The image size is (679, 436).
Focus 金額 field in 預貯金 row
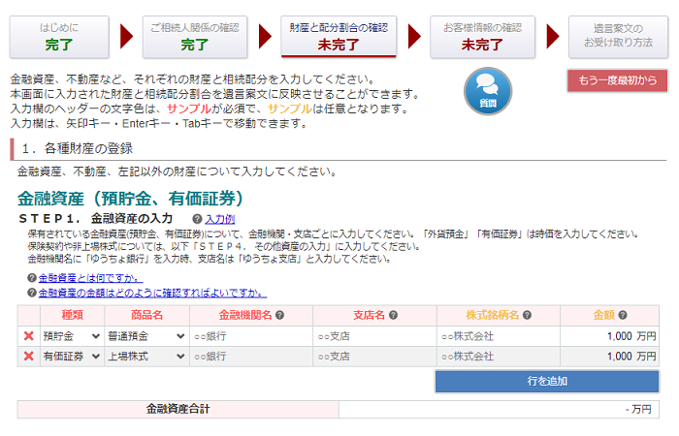(609, 336)
